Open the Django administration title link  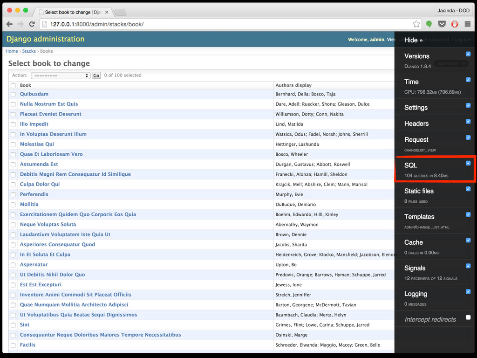pos(45,39)
